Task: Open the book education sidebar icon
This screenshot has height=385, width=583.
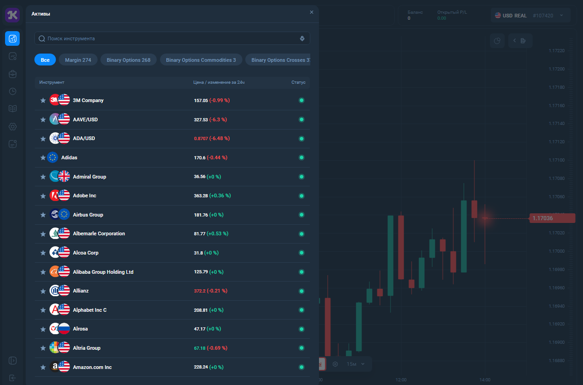Action: [13, 109]
